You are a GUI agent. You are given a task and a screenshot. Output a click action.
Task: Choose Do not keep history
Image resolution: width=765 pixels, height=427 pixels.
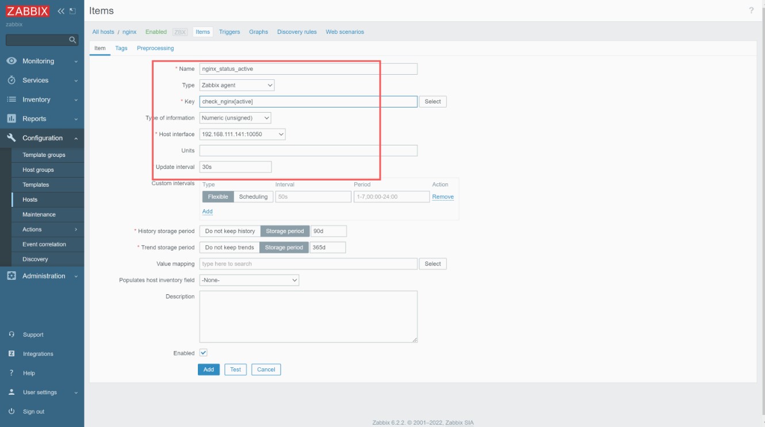pos(230,231)
